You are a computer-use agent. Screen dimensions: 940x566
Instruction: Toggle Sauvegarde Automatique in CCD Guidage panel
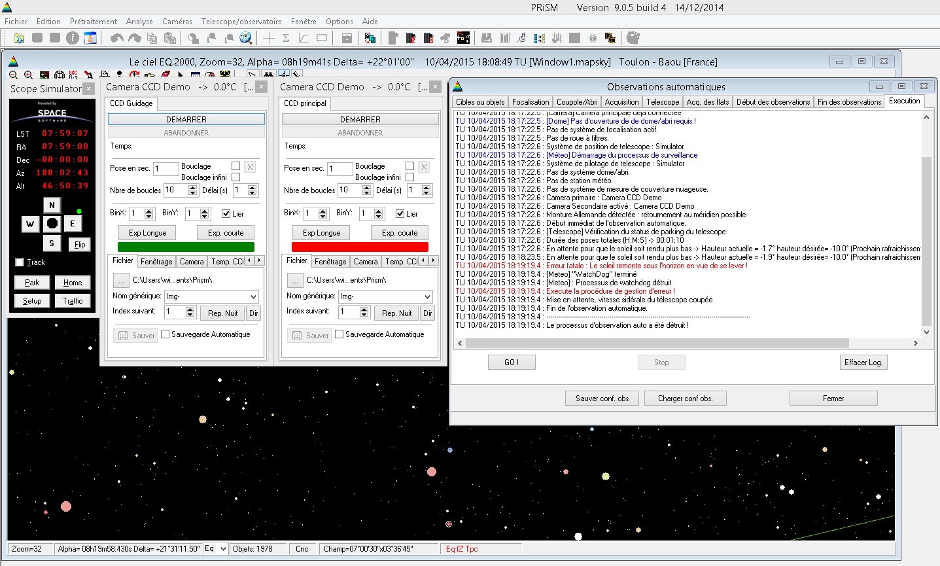[165, 334]
